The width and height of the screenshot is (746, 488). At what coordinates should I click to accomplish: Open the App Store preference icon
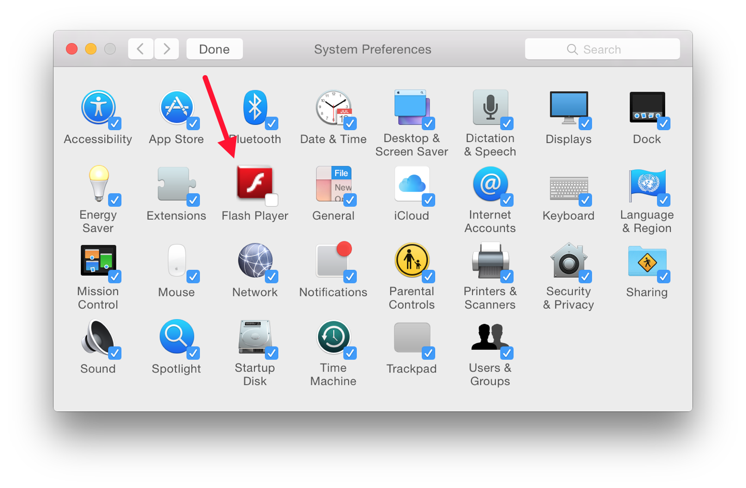pyautogui.click(x=176, y=108)
